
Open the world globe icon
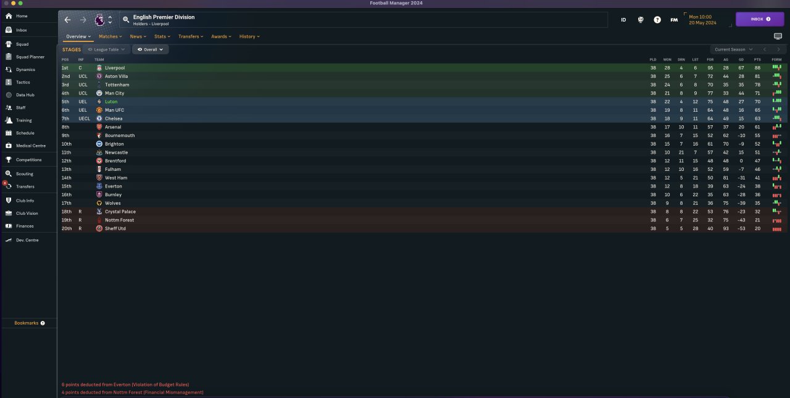pyautogui.click(x=641, y=20)
